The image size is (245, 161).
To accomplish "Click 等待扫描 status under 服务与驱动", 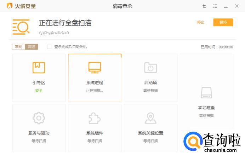I will [39, 141].
